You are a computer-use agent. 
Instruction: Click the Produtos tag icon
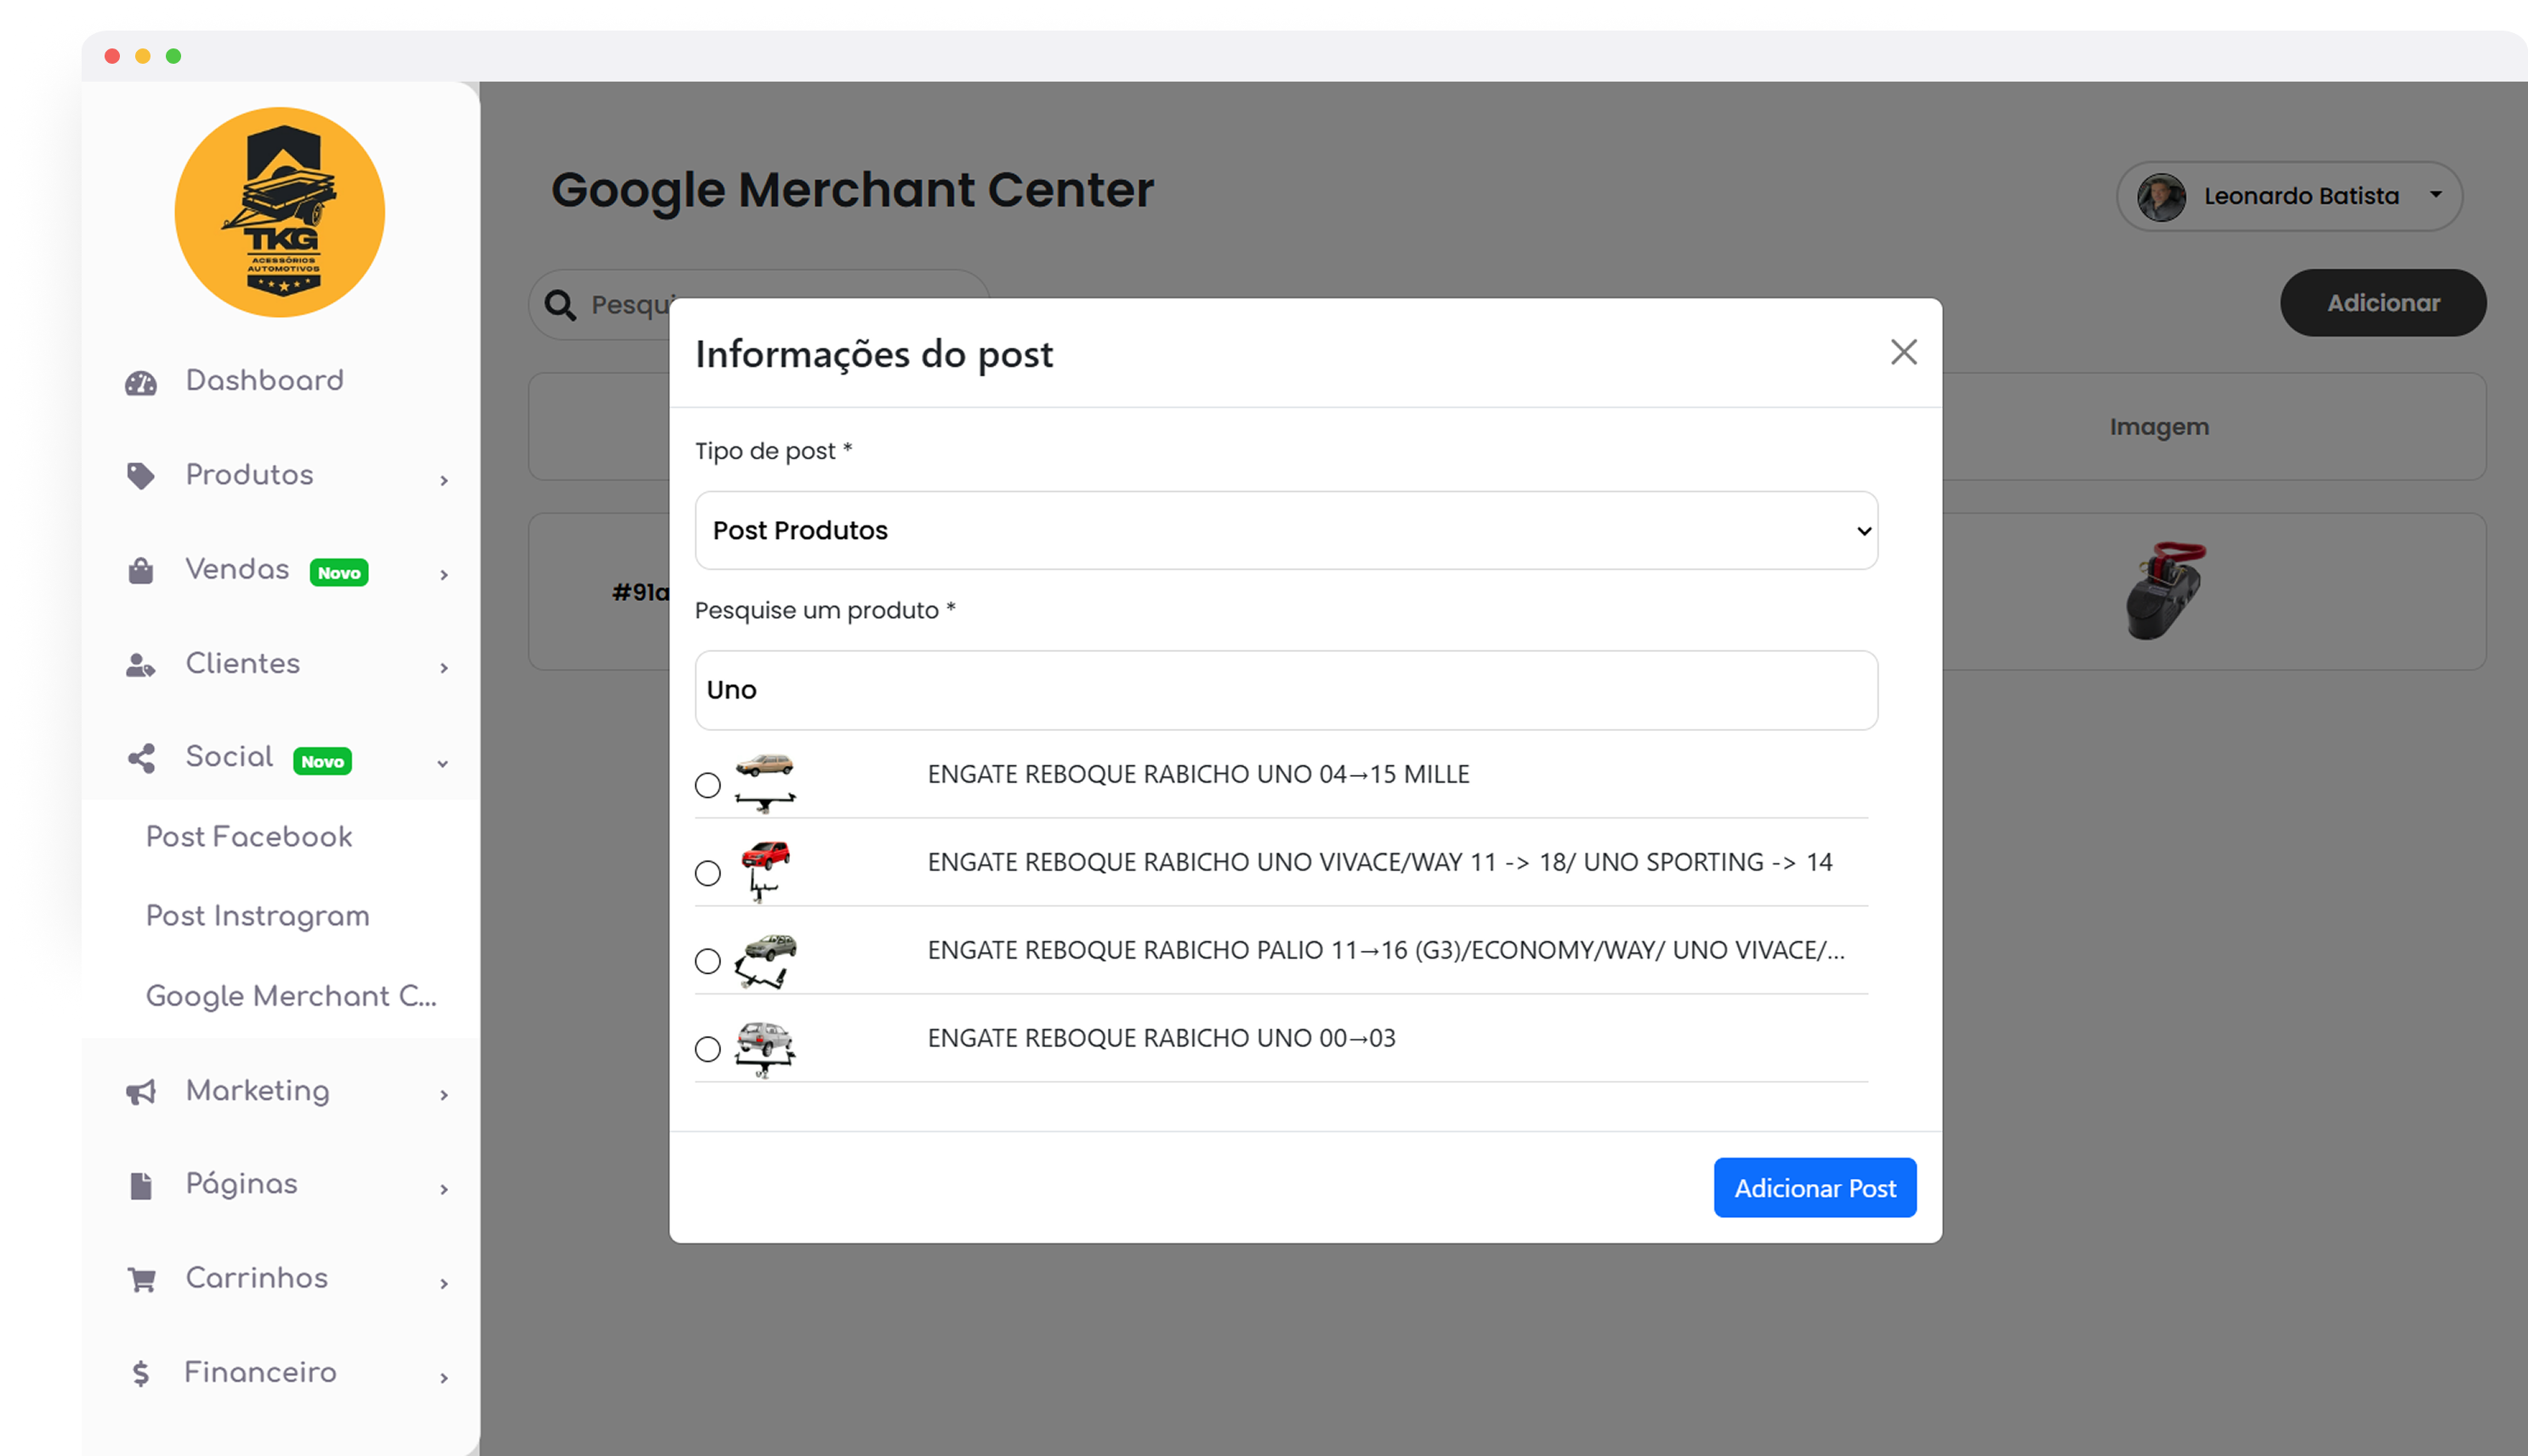tap(141, 476)
